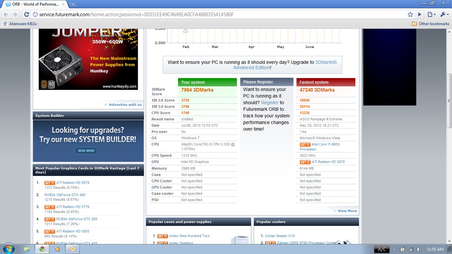
Task: Click the address bar URL field
Action: coord(218,15)
